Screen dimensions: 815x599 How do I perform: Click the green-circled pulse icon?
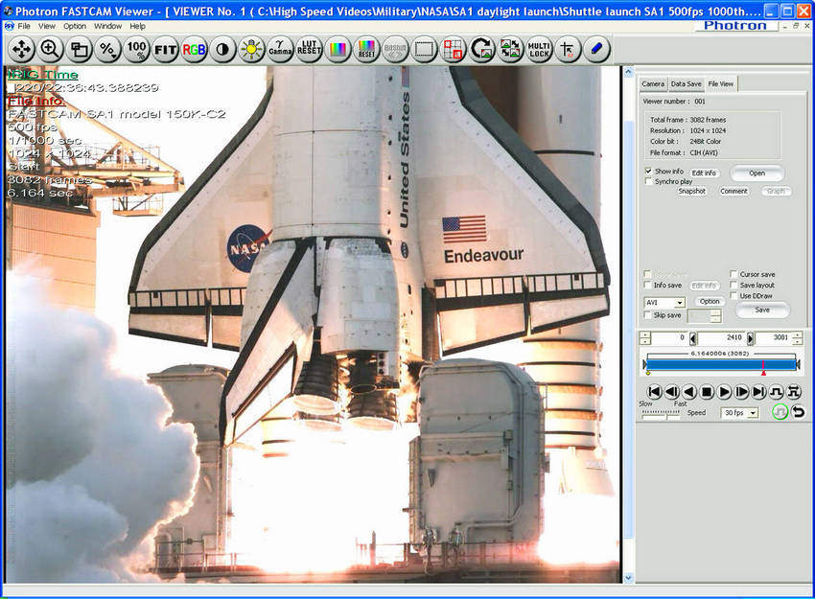point(780,412)
